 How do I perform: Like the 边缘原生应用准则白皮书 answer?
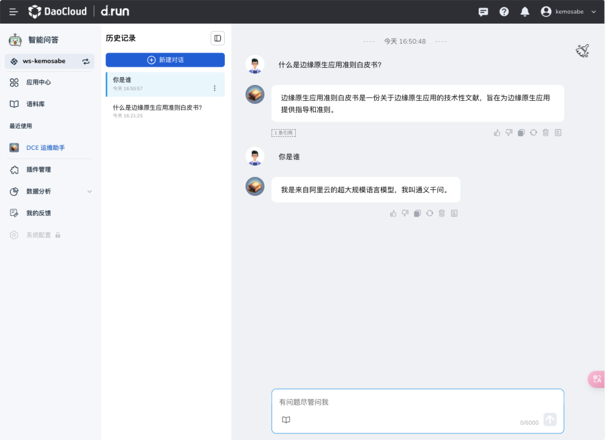coord(497,133)
